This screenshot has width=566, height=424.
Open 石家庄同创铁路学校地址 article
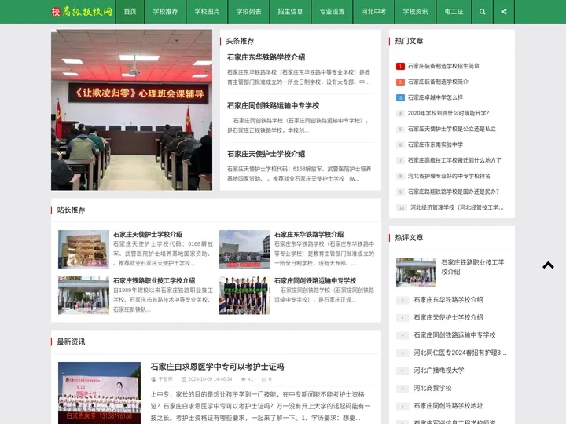(x=448, y=406)
